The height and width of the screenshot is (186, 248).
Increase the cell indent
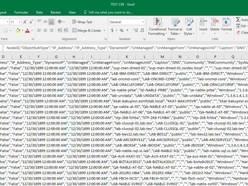coord(66,30)
